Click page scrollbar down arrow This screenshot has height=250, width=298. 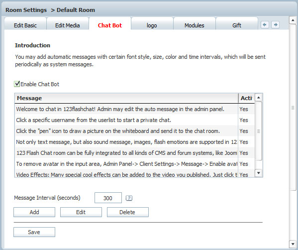coord(293,244)
